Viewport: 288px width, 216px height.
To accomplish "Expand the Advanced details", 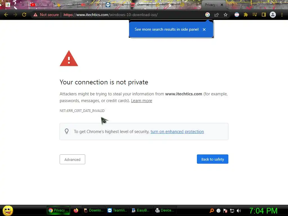I will 72,159.
